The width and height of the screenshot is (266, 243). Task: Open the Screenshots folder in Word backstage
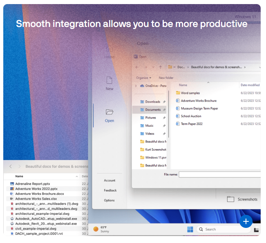point(242,199)
